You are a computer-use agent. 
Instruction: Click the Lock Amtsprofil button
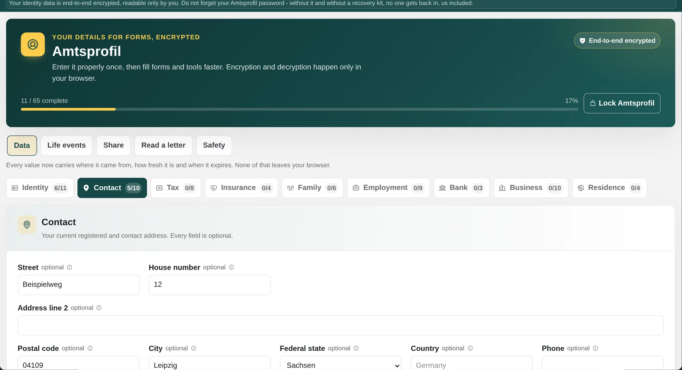(x=622, y=103)
